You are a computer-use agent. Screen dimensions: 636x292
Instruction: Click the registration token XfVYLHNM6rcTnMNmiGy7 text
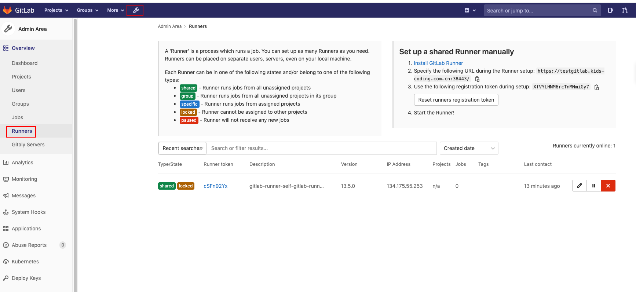click(561, 87)
